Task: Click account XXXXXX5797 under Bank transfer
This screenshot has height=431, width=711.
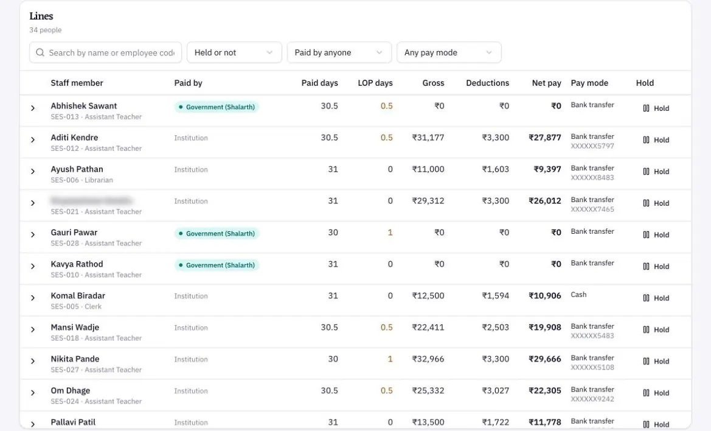Action: (592, 146)
